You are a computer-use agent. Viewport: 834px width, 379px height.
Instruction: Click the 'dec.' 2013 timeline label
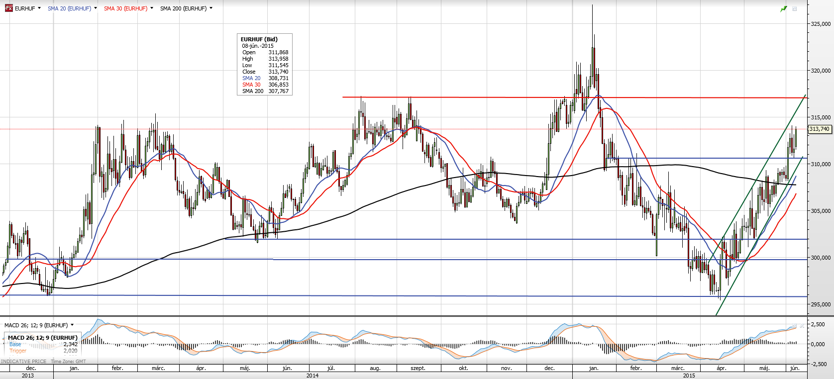31,368
